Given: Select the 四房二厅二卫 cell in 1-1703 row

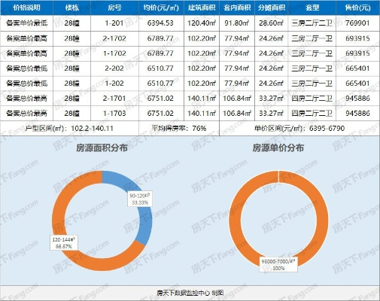Looking at the screenshot, I should (312, 114).
